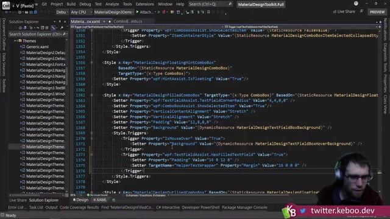Open the Task List tab
Screen dimensions: 390x219
[36, 207]
